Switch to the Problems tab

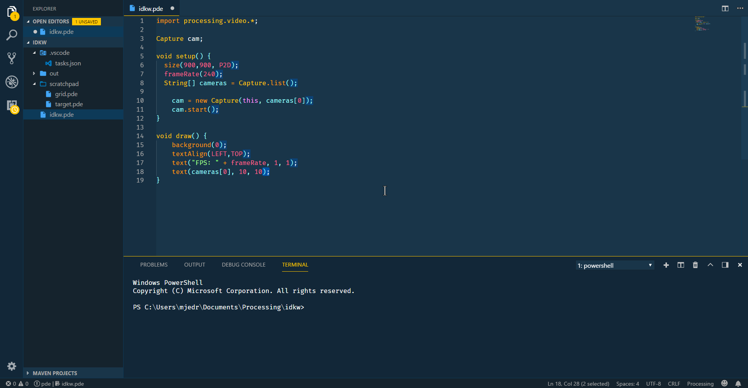pyautogui.click(x=154, y=265)
